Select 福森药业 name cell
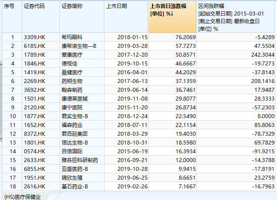 (82, 125)
